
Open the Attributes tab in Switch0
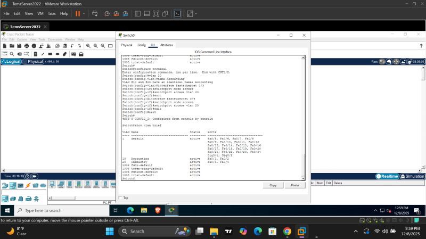click(x=167, y=45)
